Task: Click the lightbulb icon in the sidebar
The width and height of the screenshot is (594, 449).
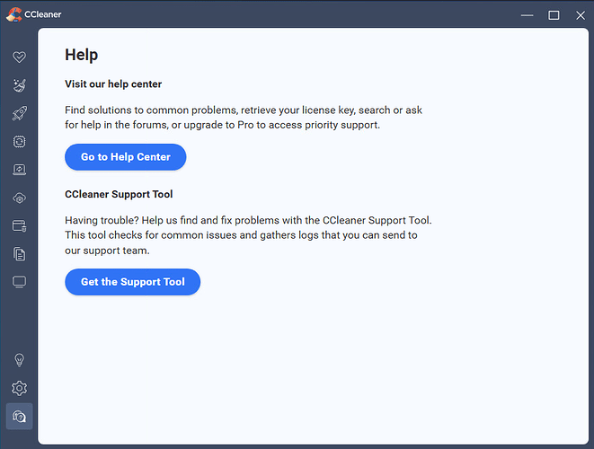Action: coord(19,360)
